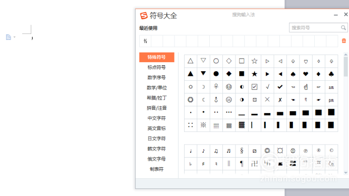349x196 pixels.
Task: Insert the music flat ♭ symbol
Action: [x=191, y=164]
